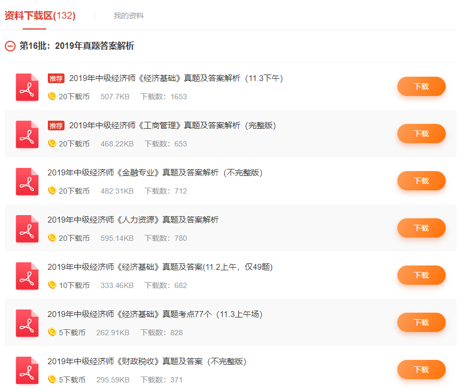Click 推荐 badge on 工商管理 row

point(56,126)
